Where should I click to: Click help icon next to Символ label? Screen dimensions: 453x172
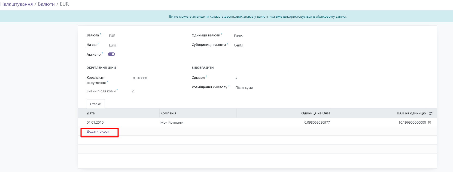coord(206,77)
